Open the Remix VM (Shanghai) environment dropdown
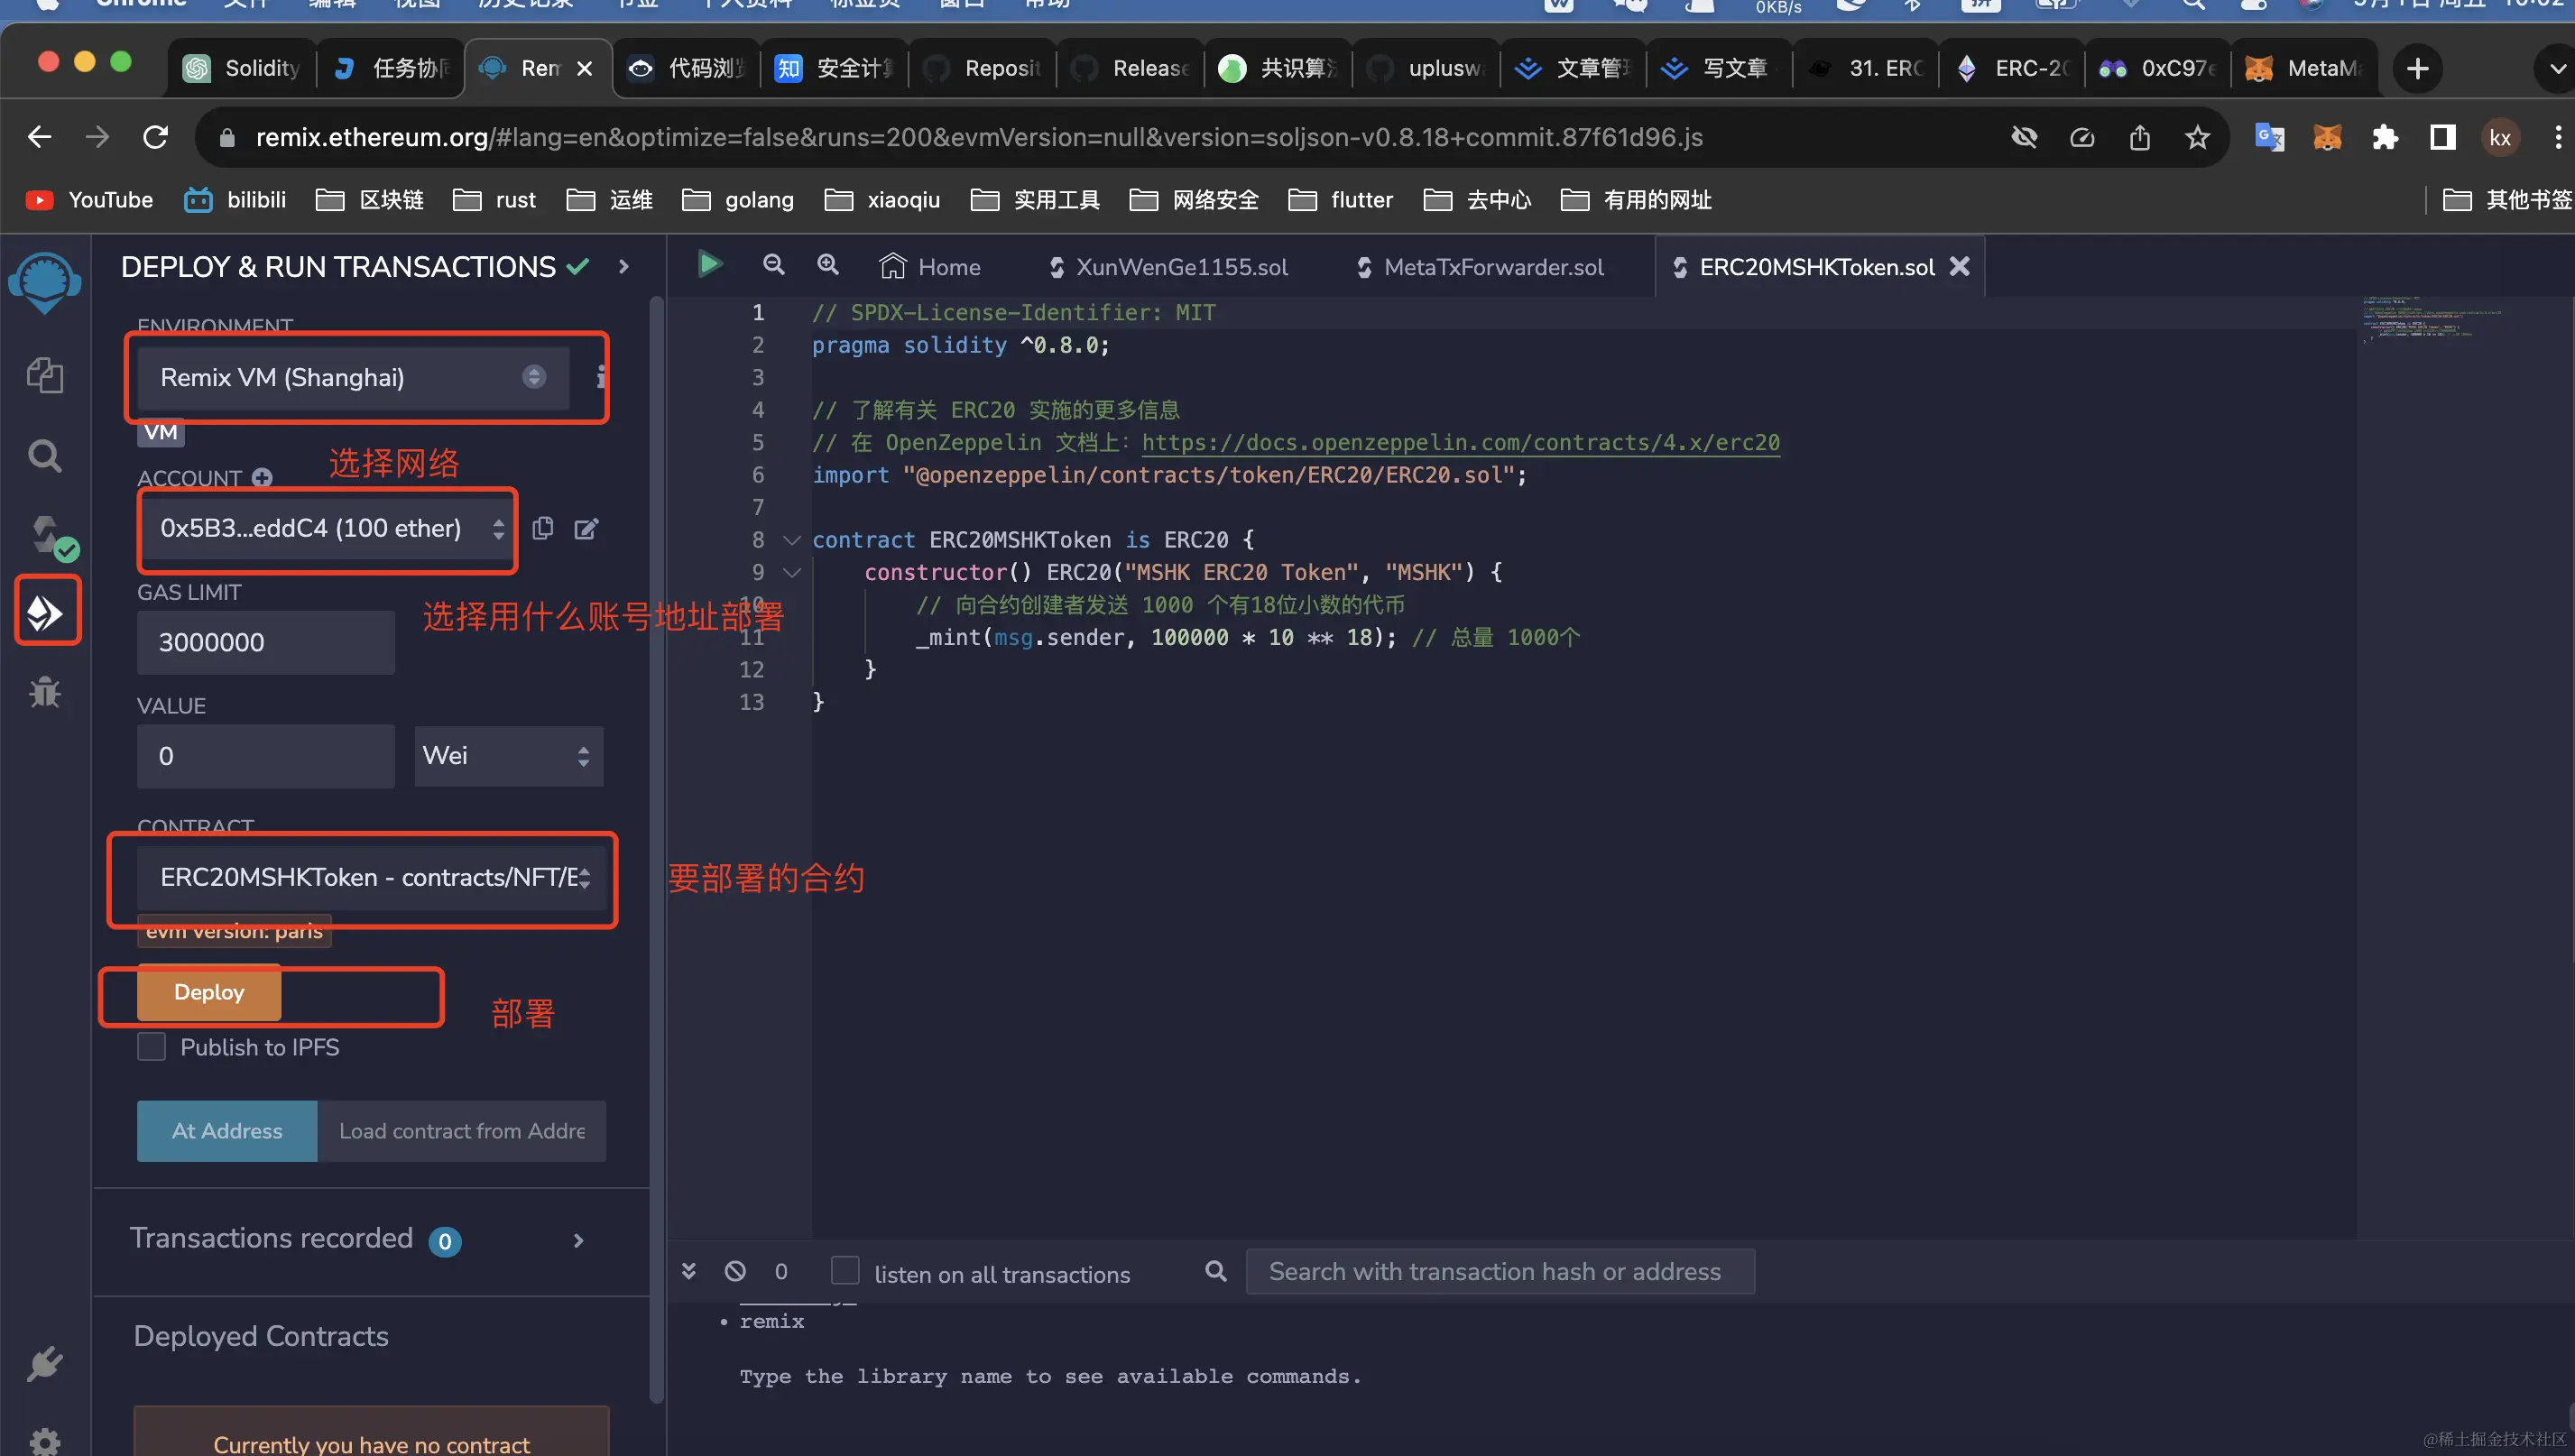Viewport: 2575px width, 1456px height. (352, 377)
